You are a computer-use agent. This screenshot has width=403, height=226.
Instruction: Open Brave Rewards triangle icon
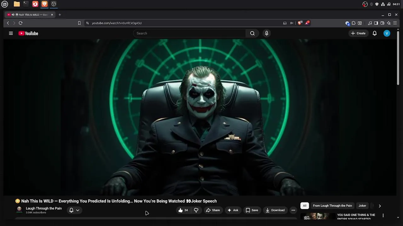[307, 23]
